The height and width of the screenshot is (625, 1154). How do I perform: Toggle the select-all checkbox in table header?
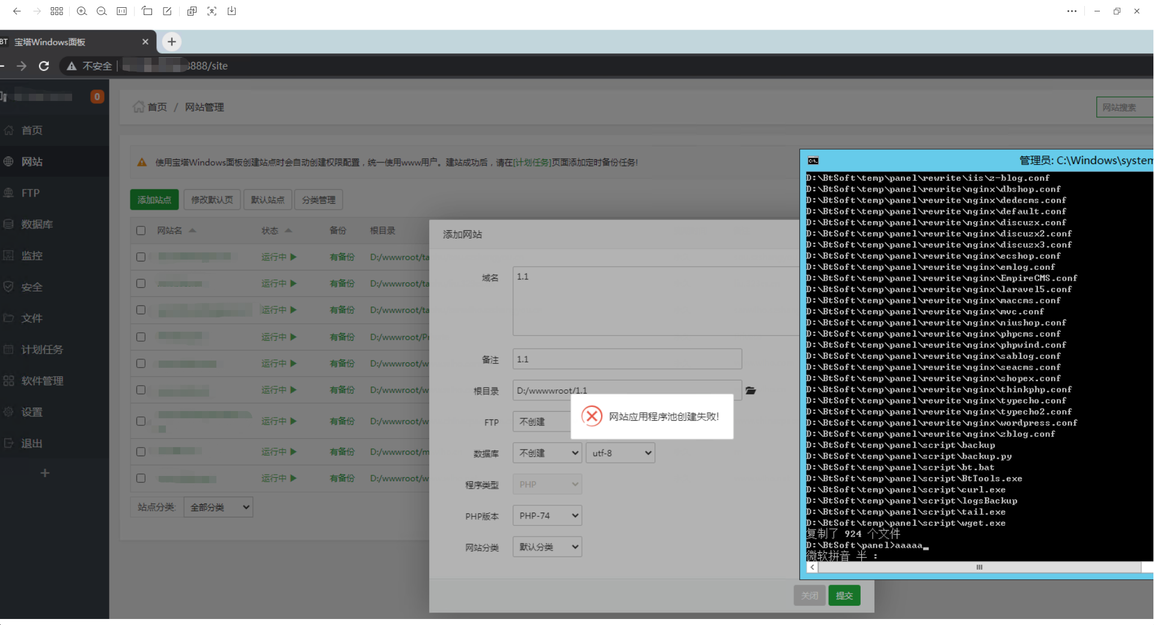point(141,230)
